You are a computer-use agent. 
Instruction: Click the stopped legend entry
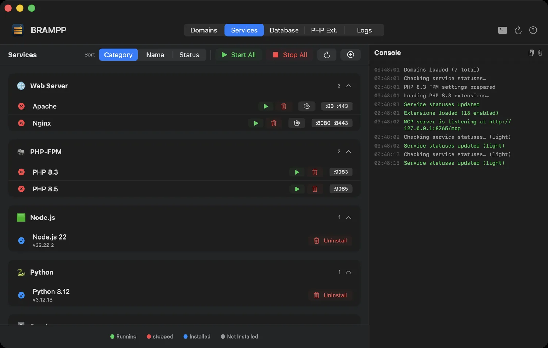coord(160,336)
